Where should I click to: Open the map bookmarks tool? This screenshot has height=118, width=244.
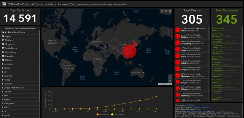pos(162,11)
